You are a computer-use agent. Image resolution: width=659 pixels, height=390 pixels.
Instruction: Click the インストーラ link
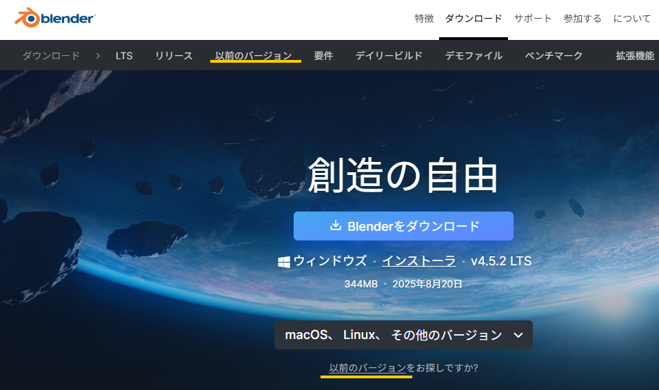pyautogui.click(x=418, y=261)
